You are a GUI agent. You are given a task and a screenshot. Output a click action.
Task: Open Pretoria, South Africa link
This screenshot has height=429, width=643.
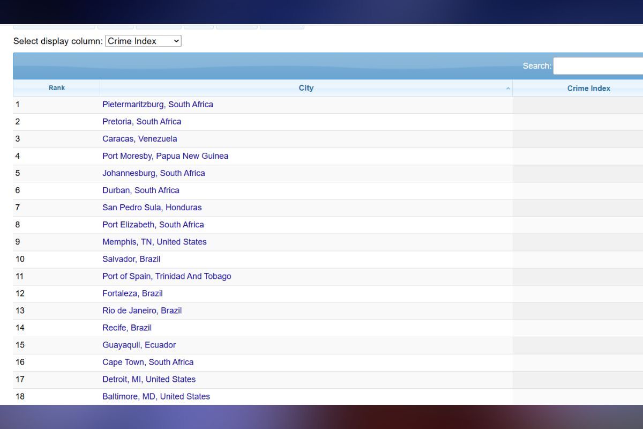tap(141, 122)
